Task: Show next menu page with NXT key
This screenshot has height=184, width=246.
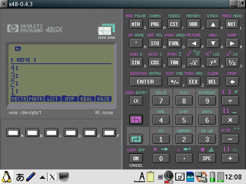Action: 232,24
